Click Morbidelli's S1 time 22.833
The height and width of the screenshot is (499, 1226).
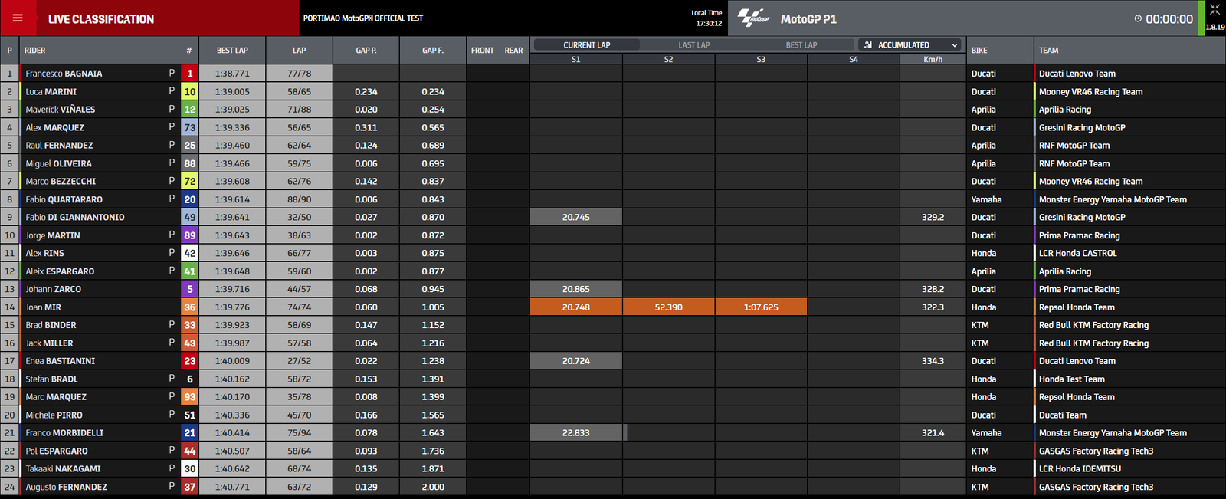tap(576, 433)
